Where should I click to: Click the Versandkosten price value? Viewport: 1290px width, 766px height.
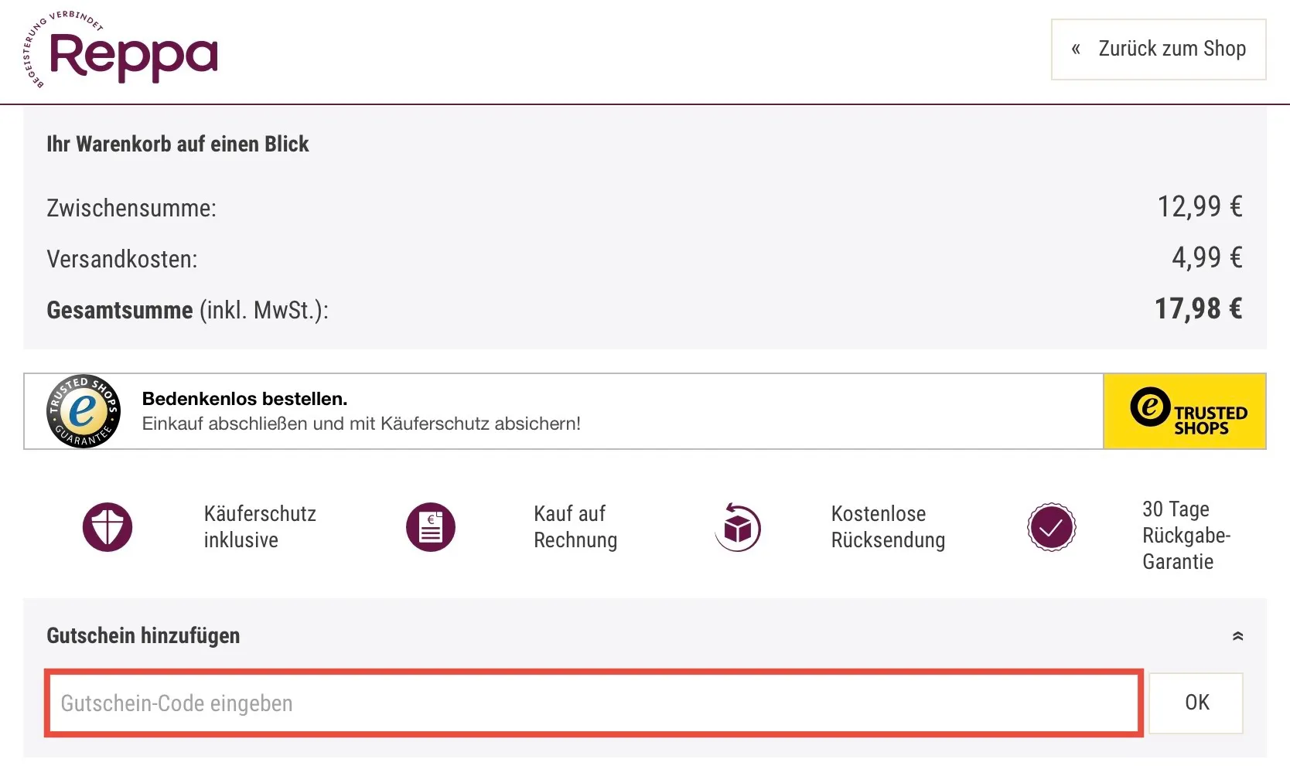click(x=1207, y=258)
